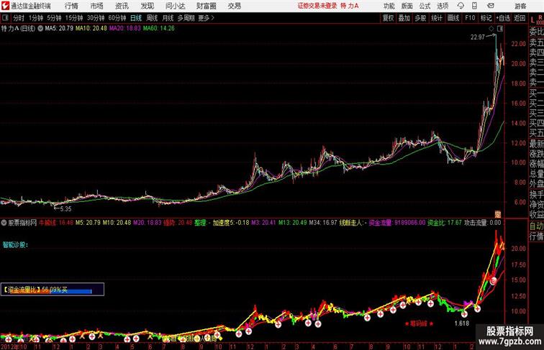Viewport: 544px width, 350px height.
Task: Click the 资金流量比 56.09% progress bar
Action: point(53,290)
